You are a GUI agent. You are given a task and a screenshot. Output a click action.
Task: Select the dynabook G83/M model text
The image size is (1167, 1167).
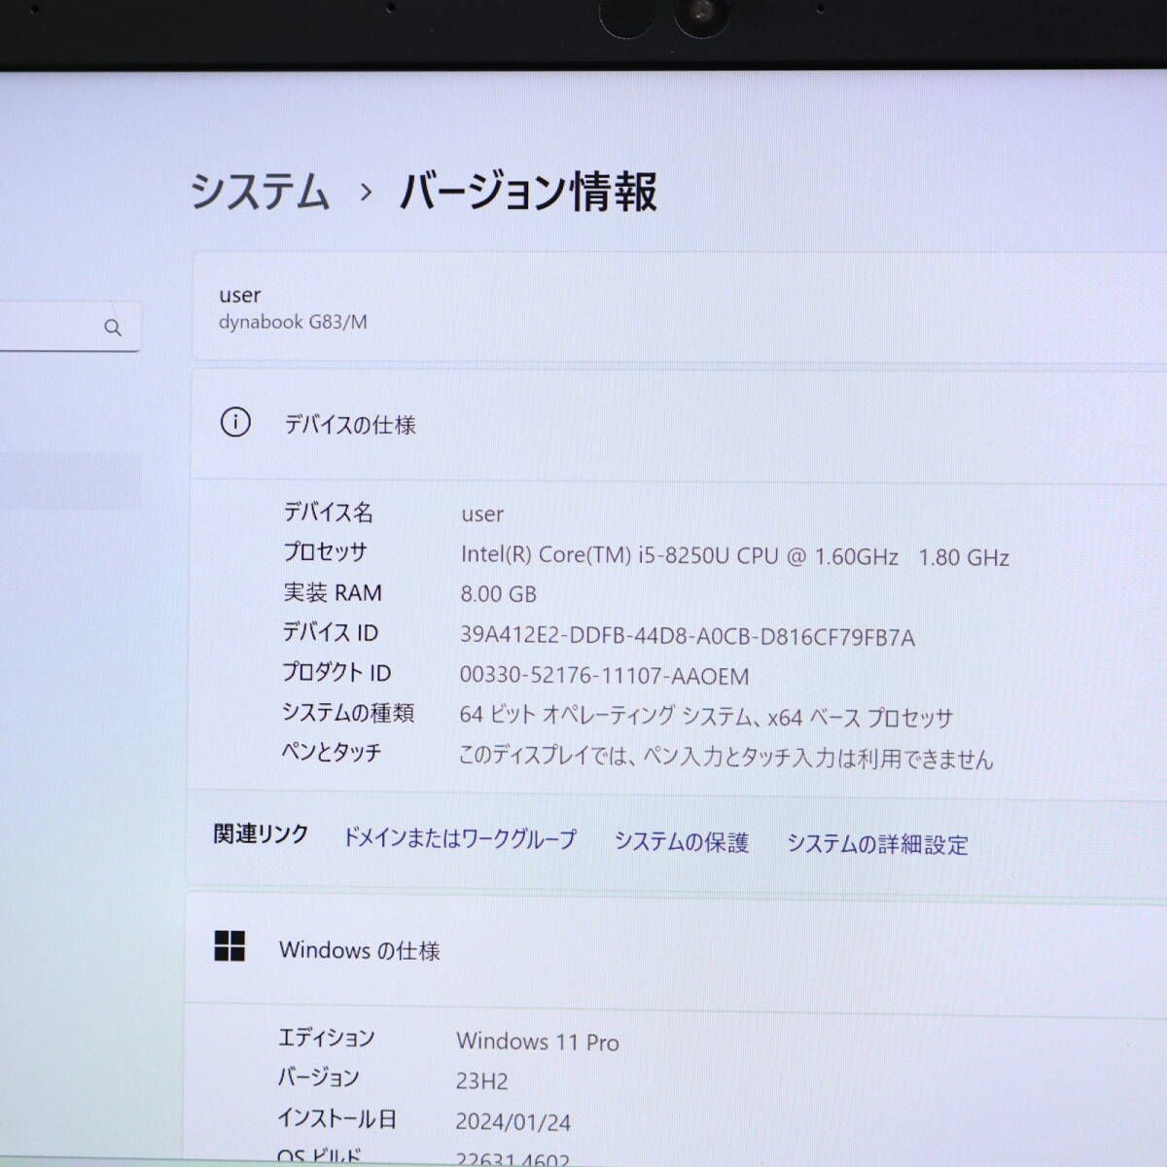(293, 322)
